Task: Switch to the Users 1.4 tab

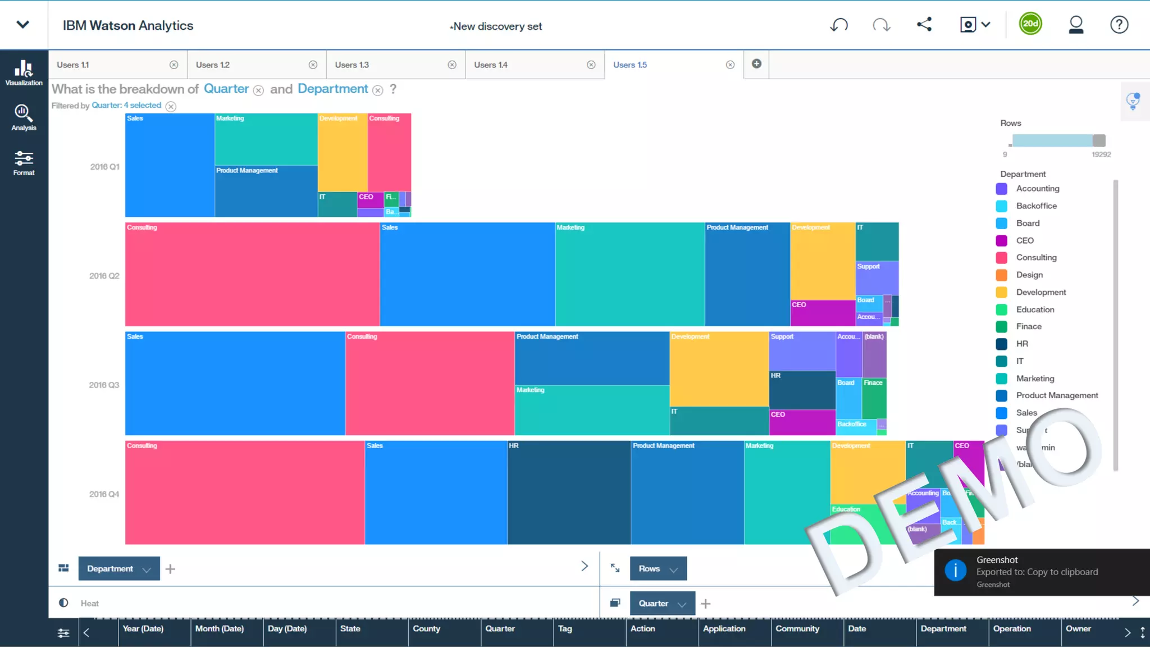Action: click(x=491, y=65)
